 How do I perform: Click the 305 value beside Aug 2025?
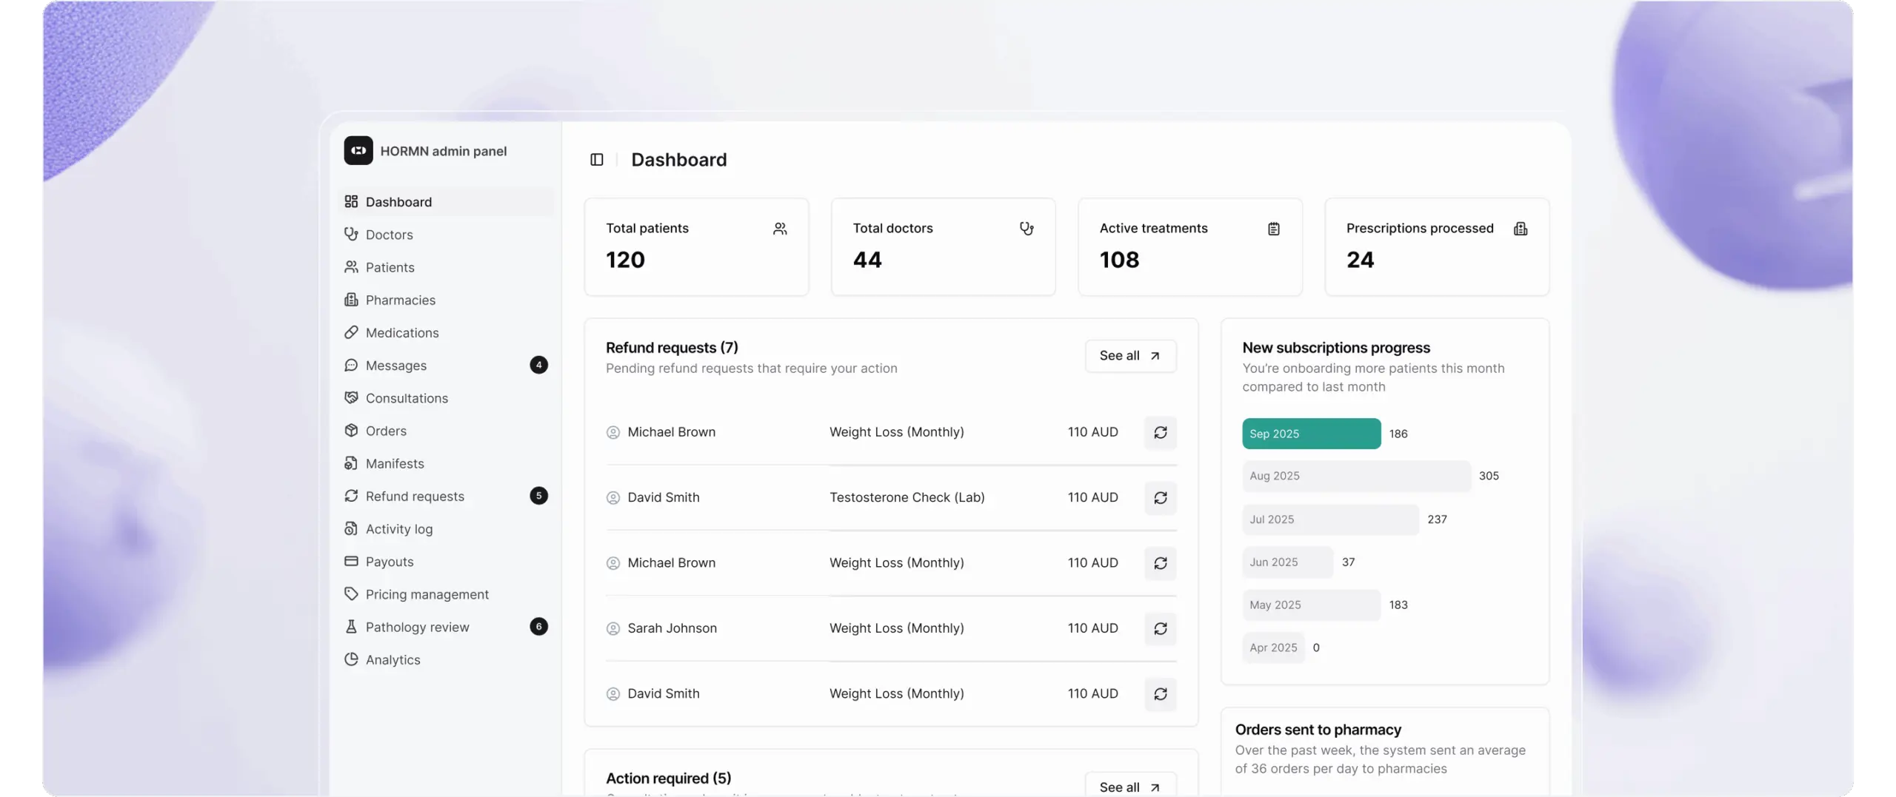tap(1489, 476)
